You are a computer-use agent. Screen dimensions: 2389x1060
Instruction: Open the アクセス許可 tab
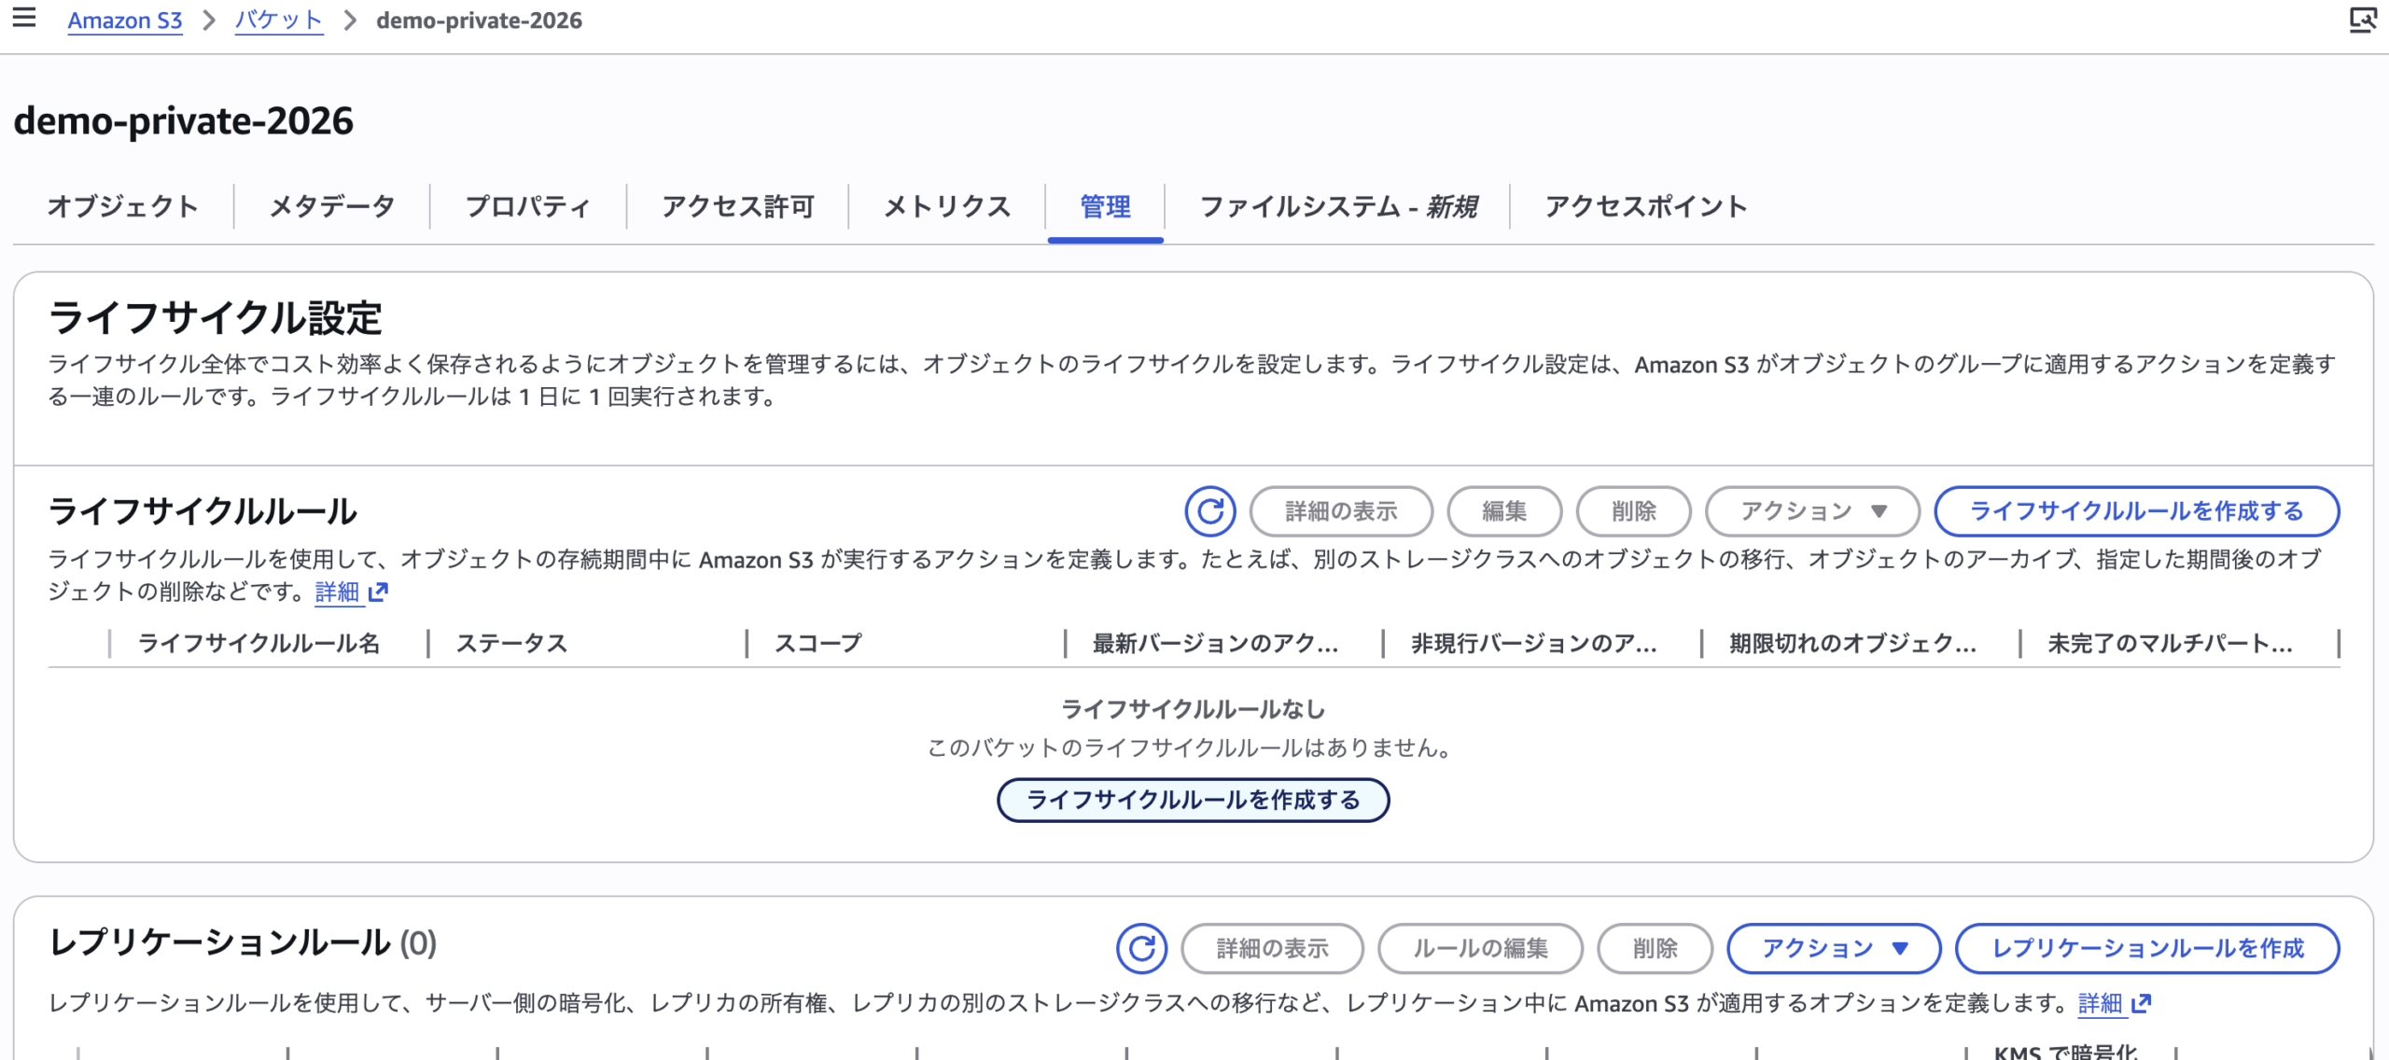pyautogui.click(x=737, y=206)
